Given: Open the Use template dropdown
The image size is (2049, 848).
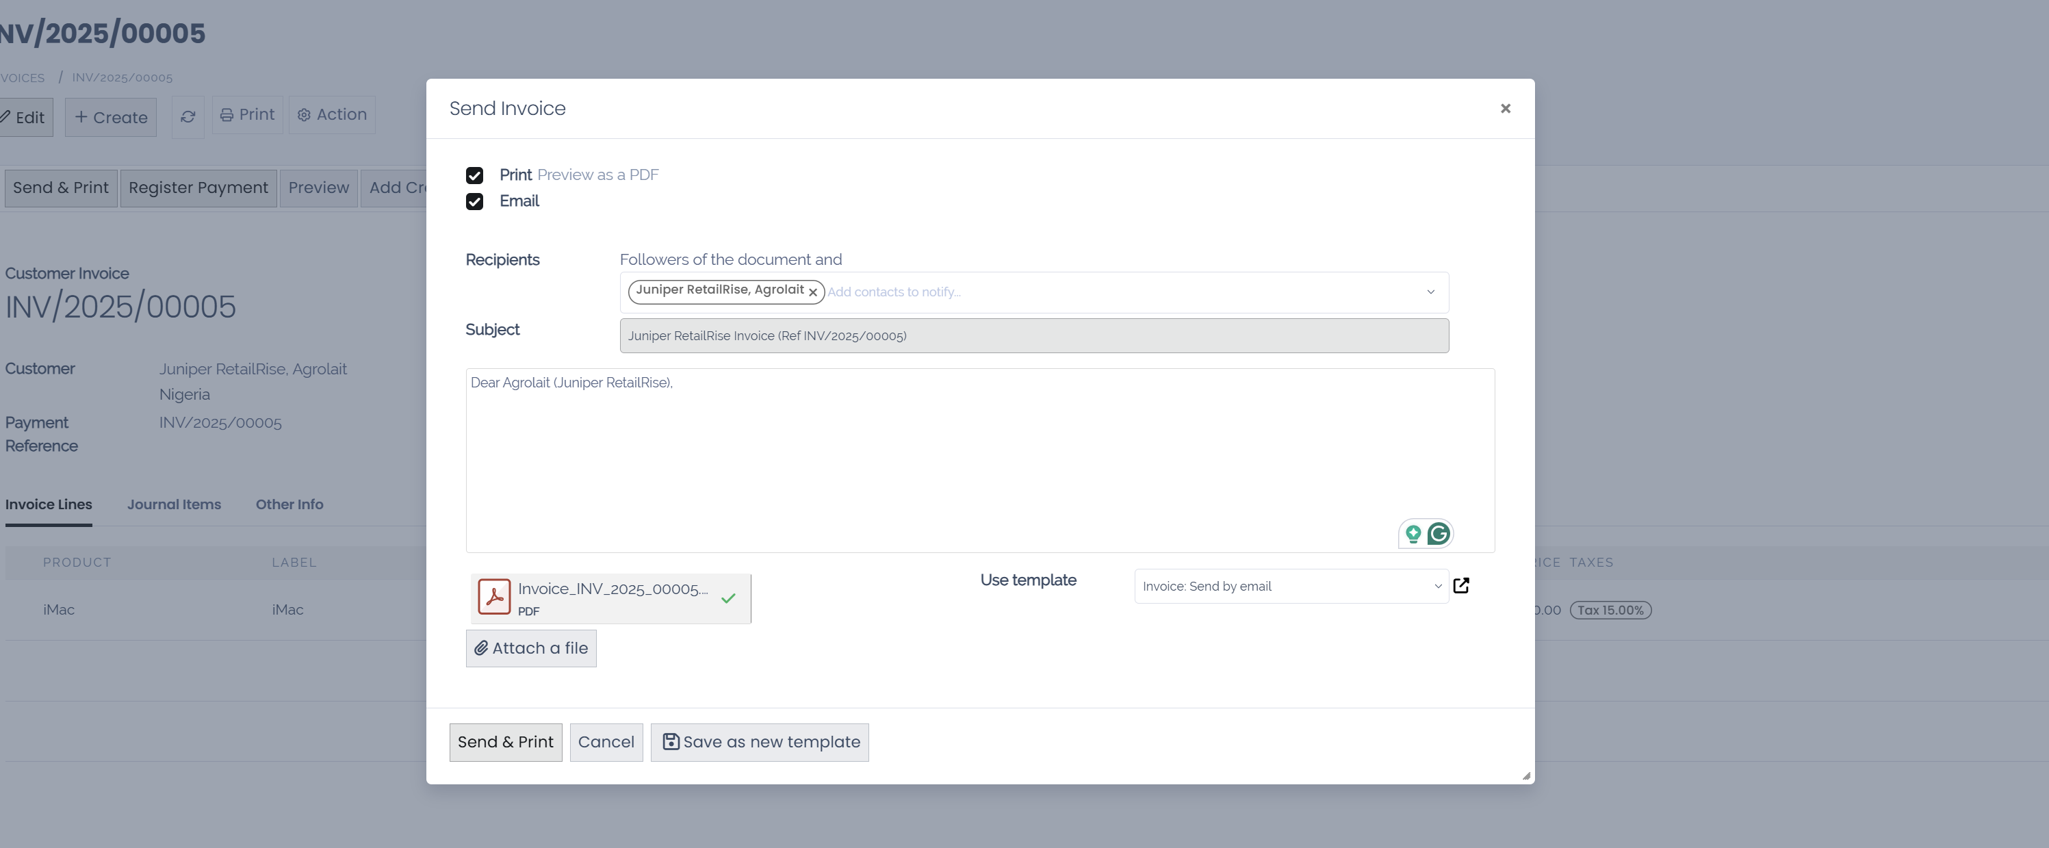Looking at the screenshot, I should click(x=1290, y=587).
